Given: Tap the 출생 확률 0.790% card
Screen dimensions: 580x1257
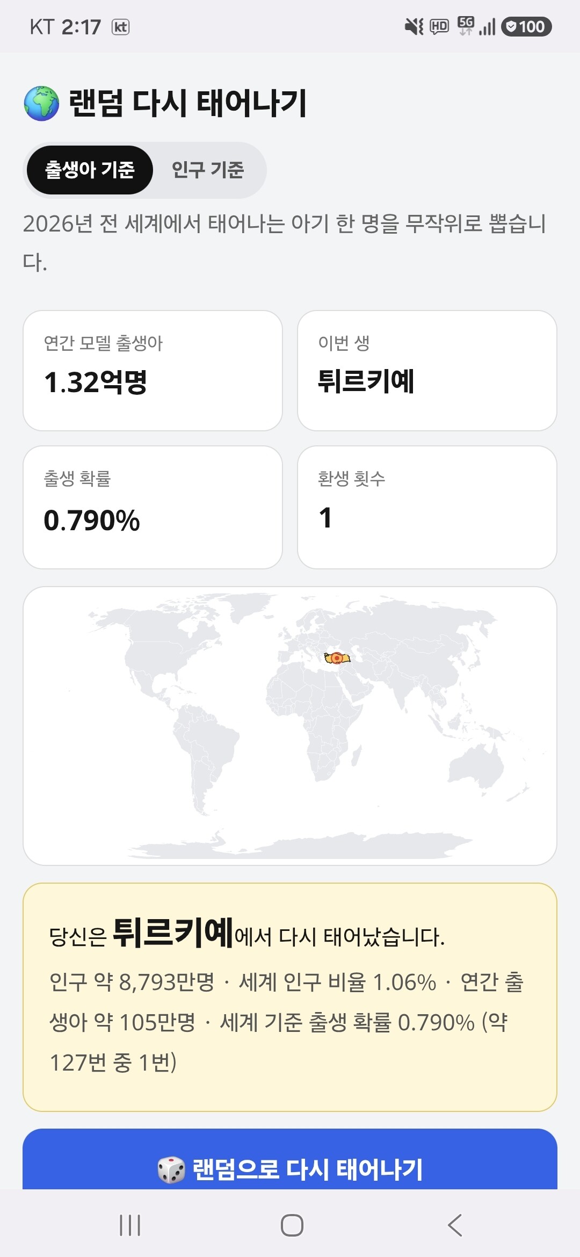Looking at the screenshot, I should [153, 507].
